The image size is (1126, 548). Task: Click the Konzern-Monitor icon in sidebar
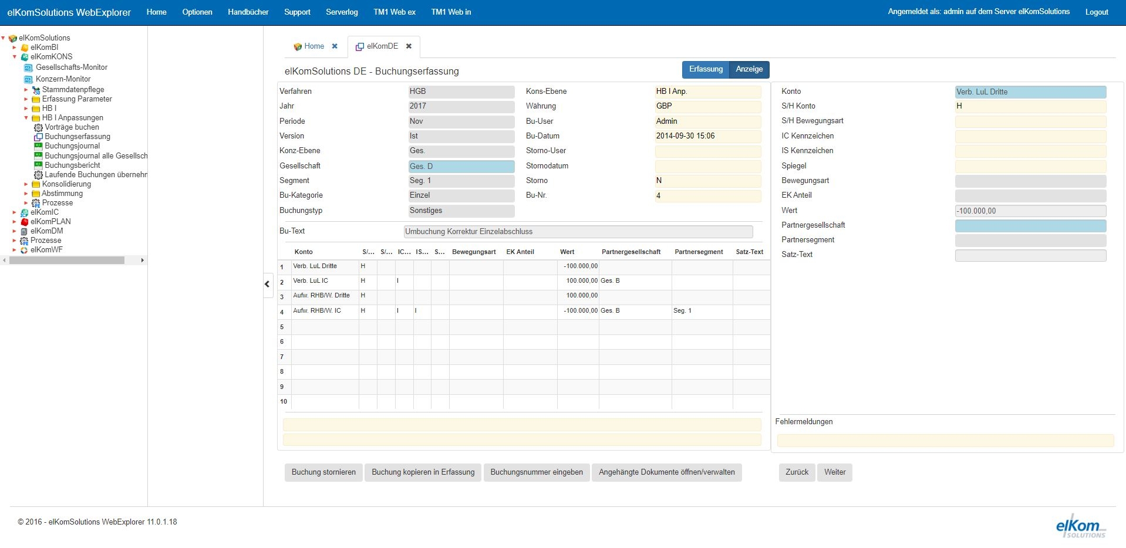coord(28,79)
